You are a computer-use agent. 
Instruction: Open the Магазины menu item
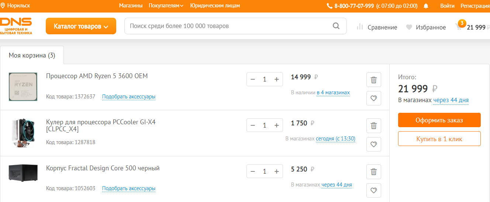[131, 6]
